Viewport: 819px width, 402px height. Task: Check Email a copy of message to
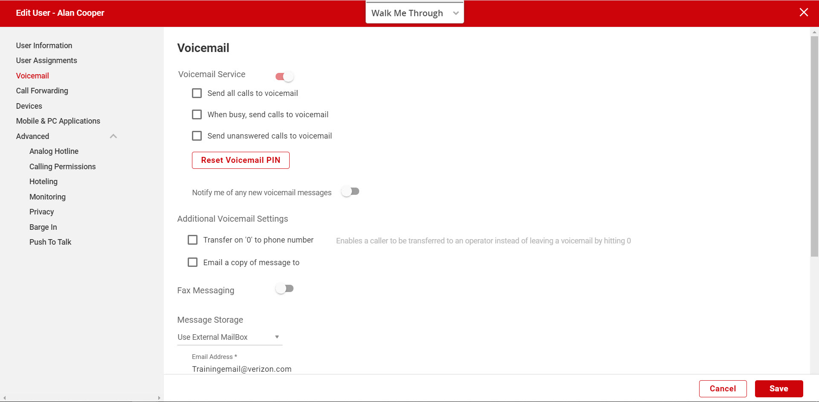193,263
